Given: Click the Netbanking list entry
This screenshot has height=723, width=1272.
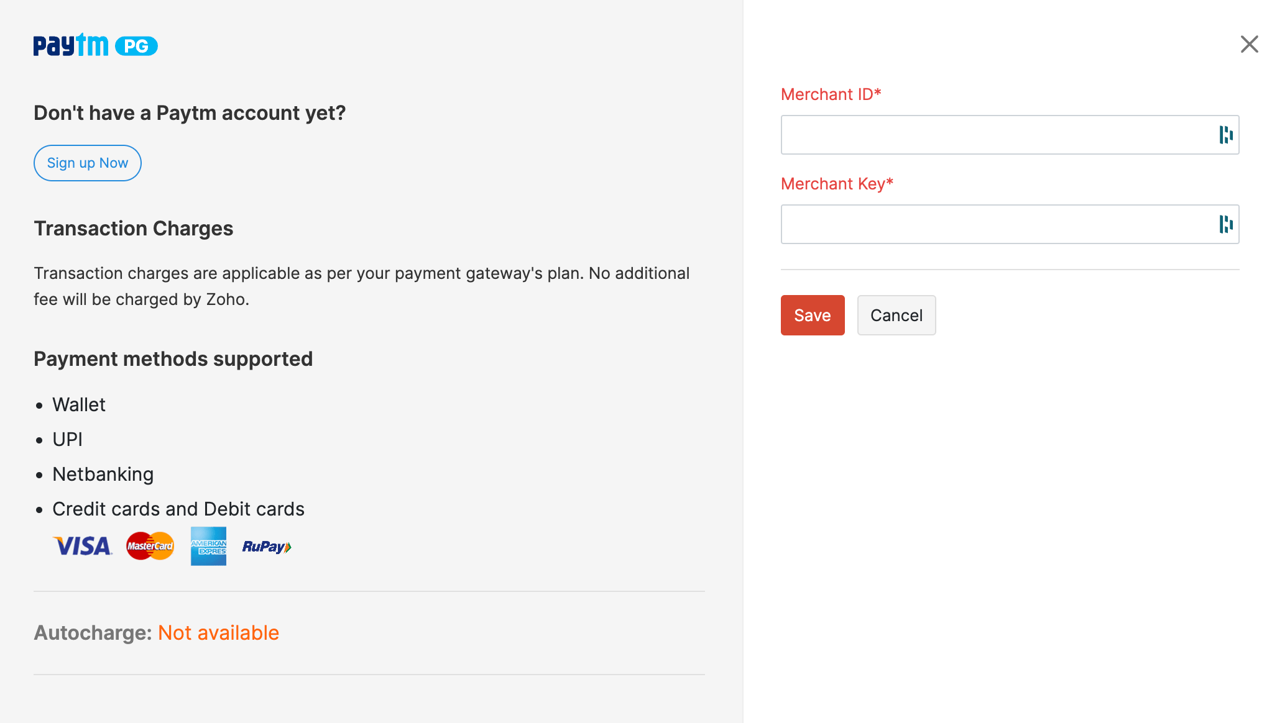Looking at the screenshot, I should 103,474.
